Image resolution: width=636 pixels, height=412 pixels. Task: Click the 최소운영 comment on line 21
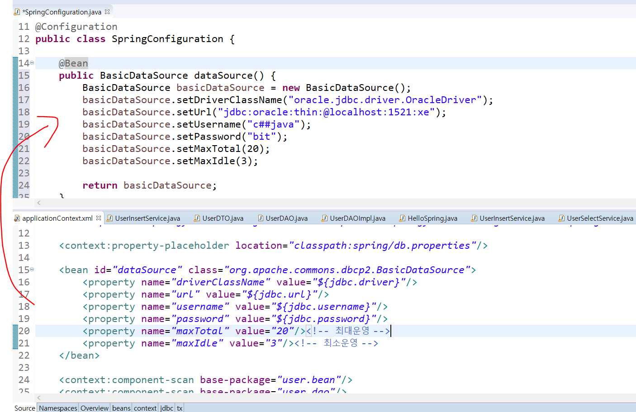(337, 343)
